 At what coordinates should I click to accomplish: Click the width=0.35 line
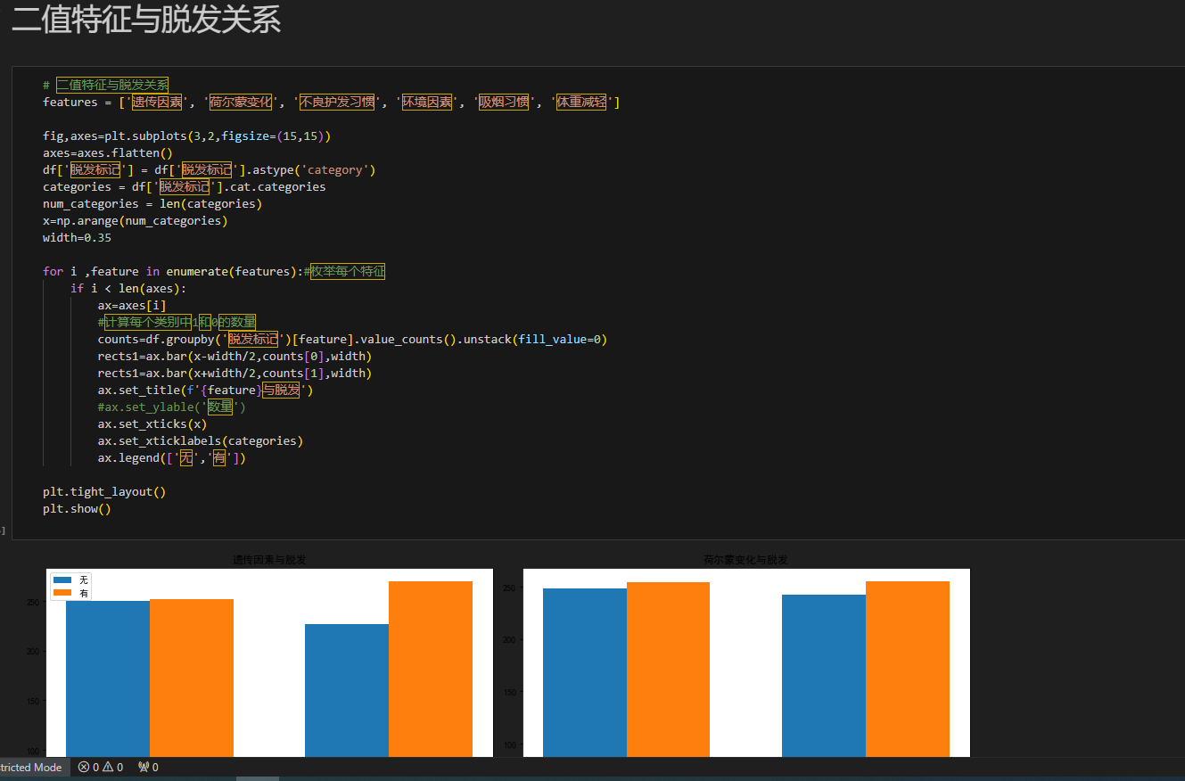coord(77,237)
